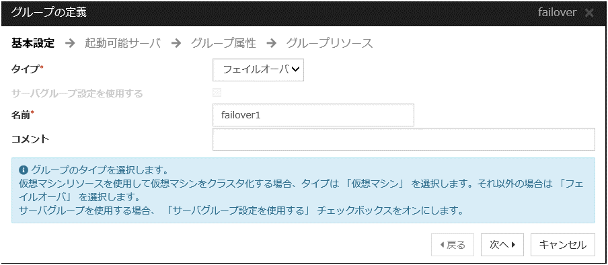Select the 起動可能サーバ wizard step
The width and height of the screenshot is (608, 265).
[x=122, y=43]
